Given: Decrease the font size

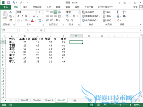Looking at the screenshot, I should [x=38, y=16].
